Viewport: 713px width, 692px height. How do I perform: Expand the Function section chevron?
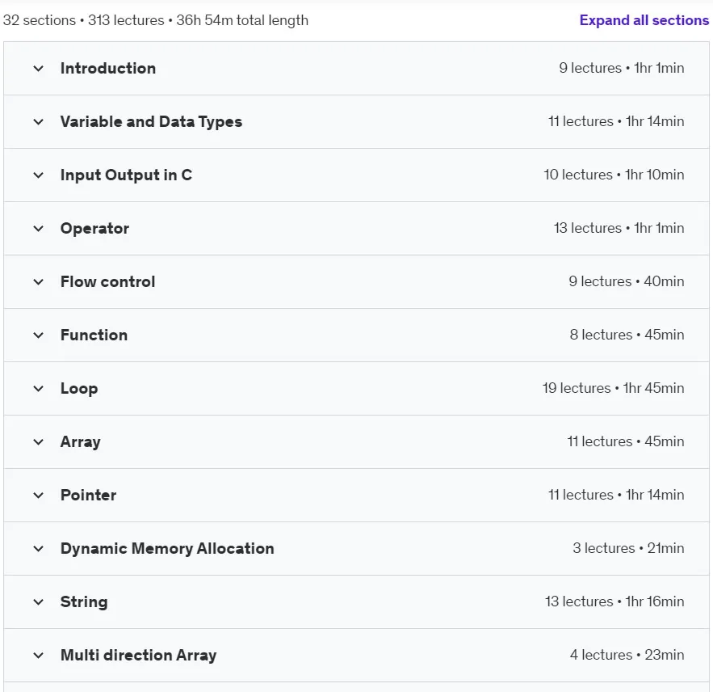pos(39,335)
